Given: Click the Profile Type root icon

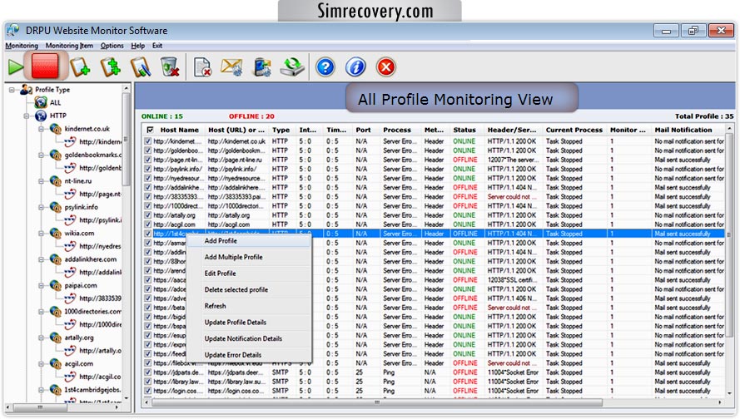Looking at the screenshot, I should pyautogui.click(x=26, y=90).
